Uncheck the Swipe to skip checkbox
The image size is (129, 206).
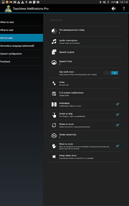[117, 115]
